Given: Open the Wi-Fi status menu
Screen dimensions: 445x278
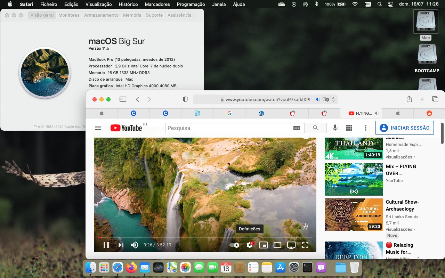Looking at the screenshot, I should [x=355, y=4].
